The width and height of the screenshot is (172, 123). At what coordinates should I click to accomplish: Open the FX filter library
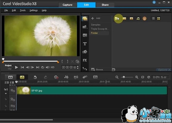tap(85, 60)
